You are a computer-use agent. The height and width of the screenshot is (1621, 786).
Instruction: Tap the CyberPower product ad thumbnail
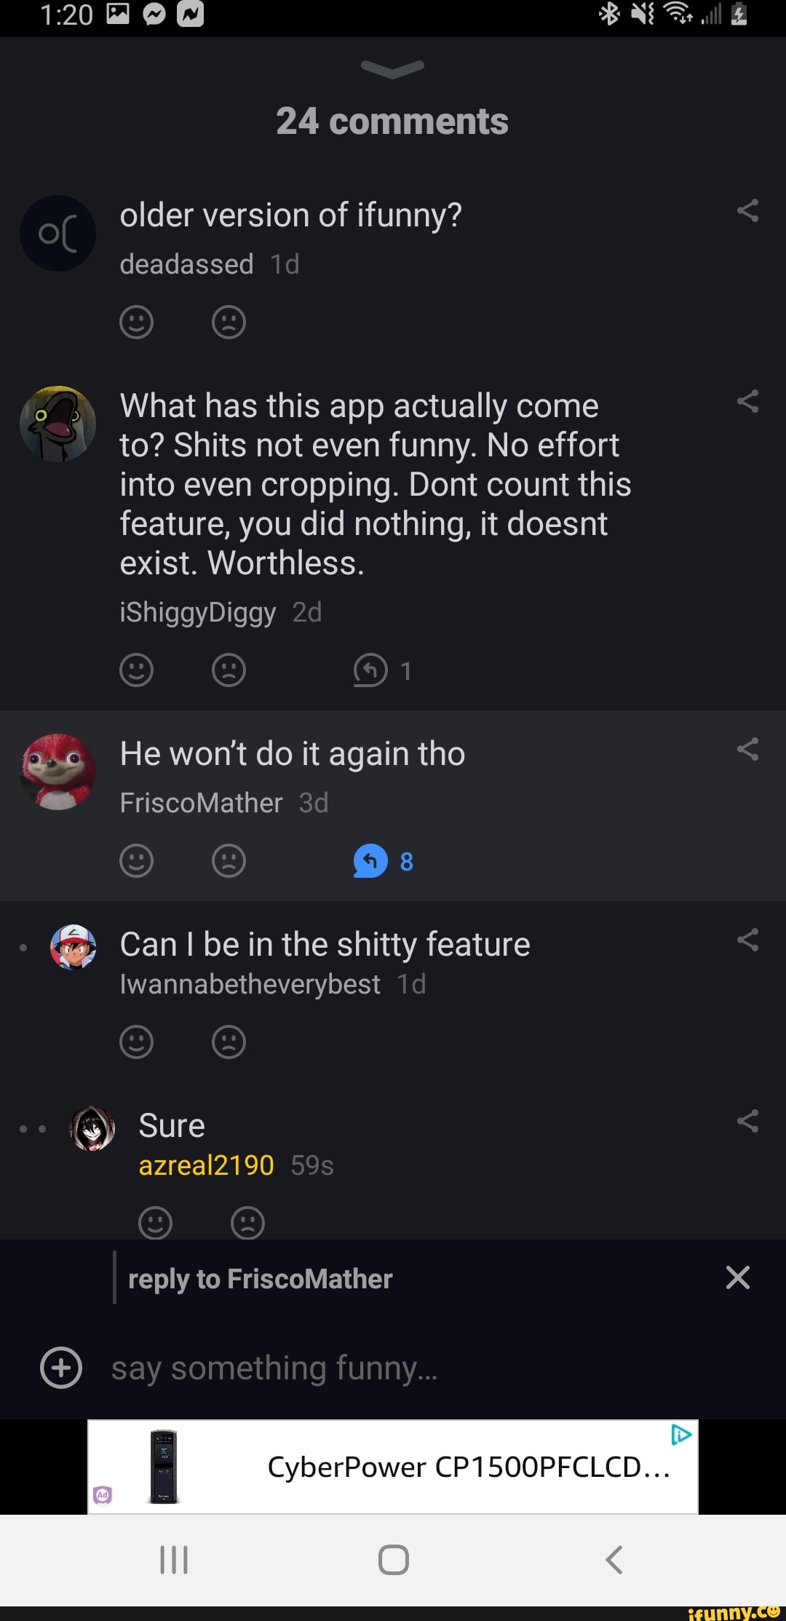[164, 1466]
